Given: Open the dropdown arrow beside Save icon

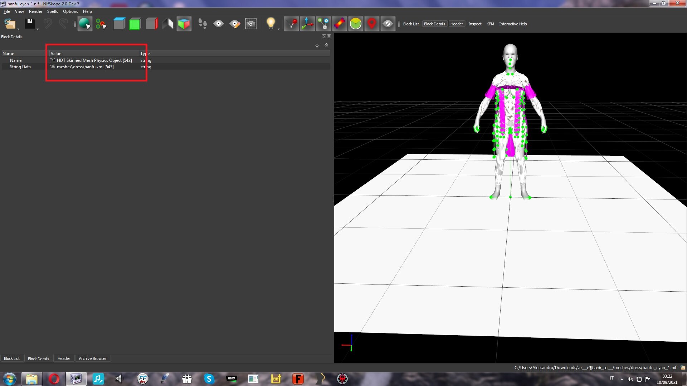Looking at the screenshot, I should coord(38,29).
